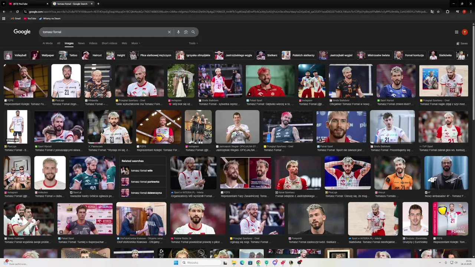Switch to the News tab

(81, 43)
